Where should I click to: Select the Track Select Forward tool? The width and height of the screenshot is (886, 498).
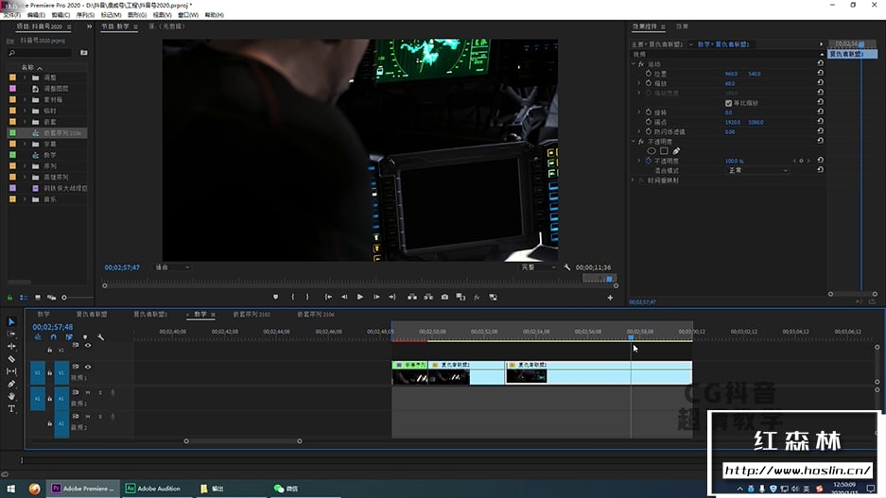(11, 335)
